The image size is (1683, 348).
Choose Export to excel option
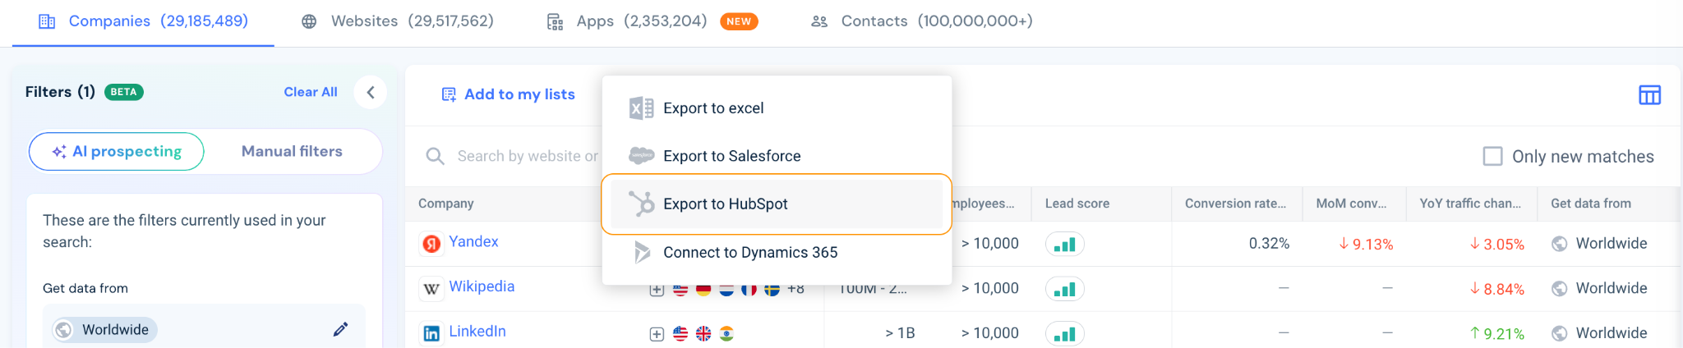coord(777,108)
